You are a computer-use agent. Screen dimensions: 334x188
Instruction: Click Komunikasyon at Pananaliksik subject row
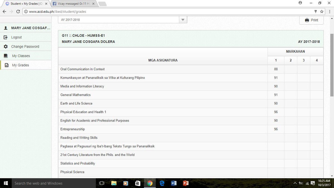(191, 78)
